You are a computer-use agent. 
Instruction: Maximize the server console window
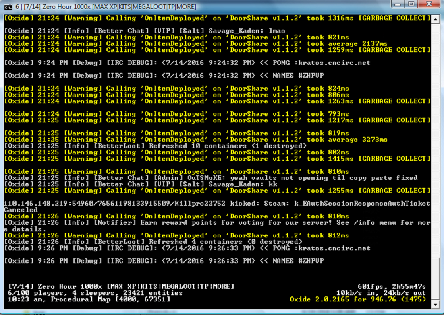pyautogui.click(x=411, y=4)
